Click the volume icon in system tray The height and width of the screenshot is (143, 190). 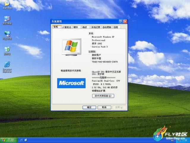(179, 140)
